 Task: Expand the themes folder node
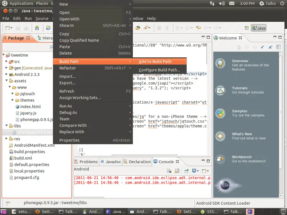pos(13,100)
